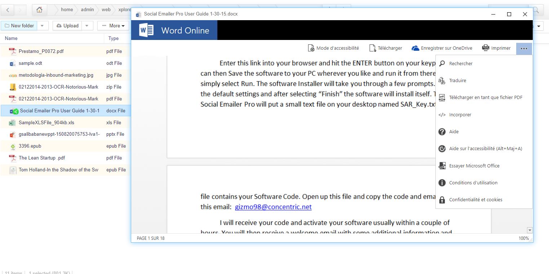Click the info icon beside Conditions d'utilisation

[x=442, y=183]
